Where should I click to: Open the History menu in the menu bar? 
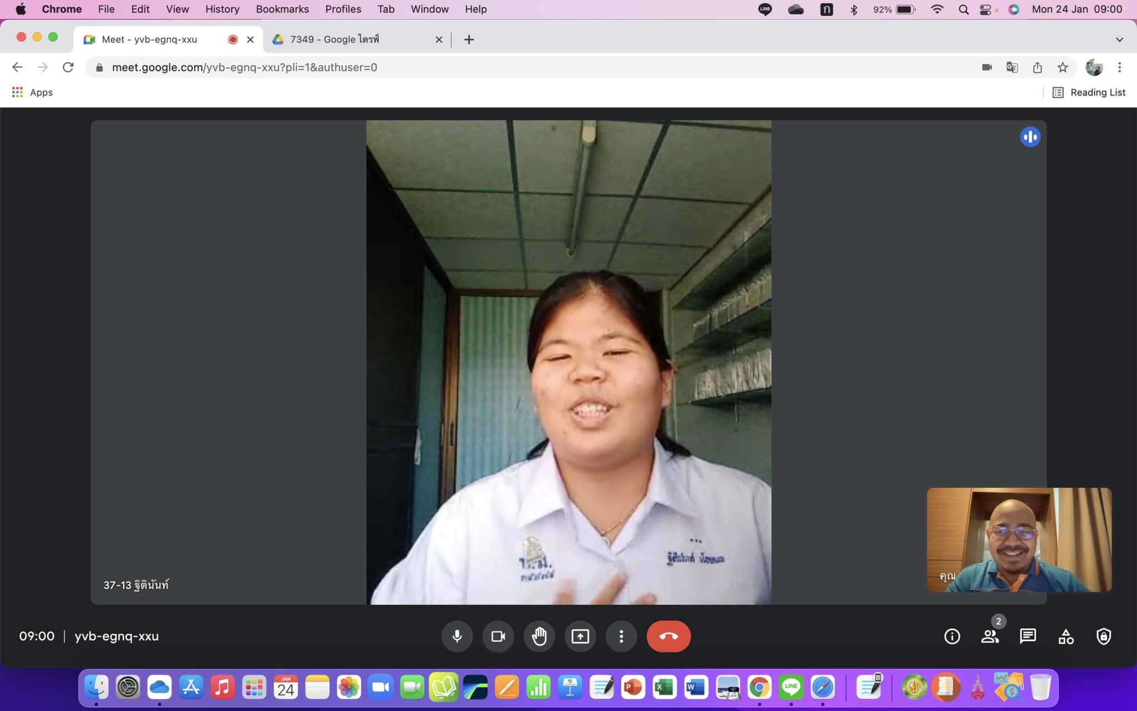click(222, 9)
